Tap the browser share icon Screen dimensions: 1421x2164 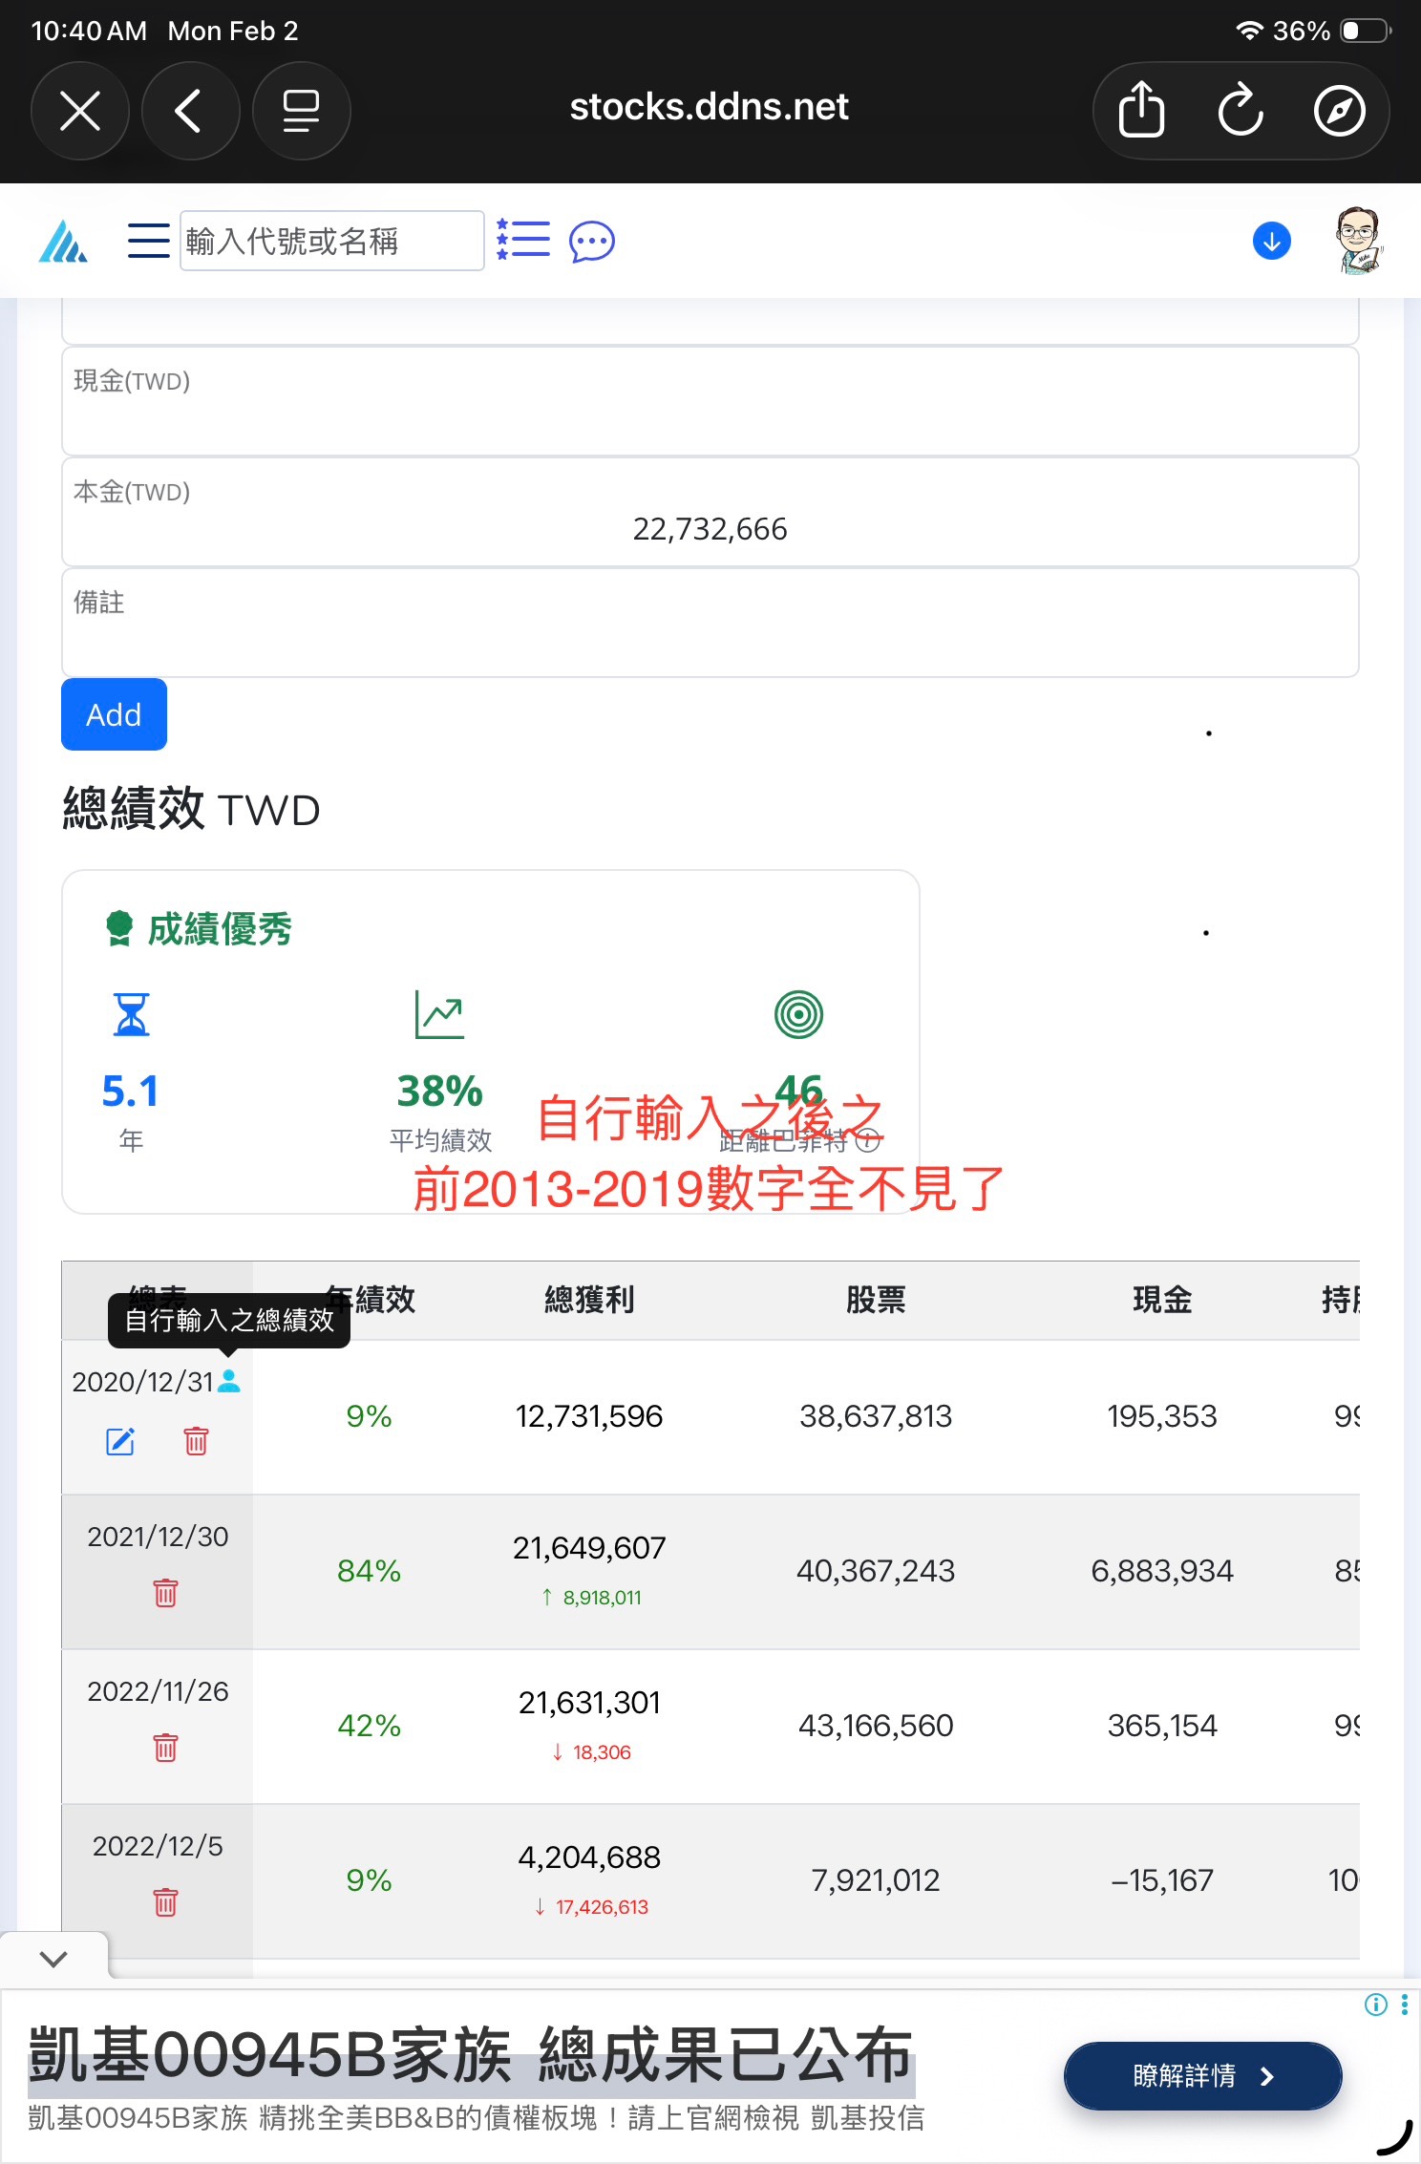(x=1141, y=111)
